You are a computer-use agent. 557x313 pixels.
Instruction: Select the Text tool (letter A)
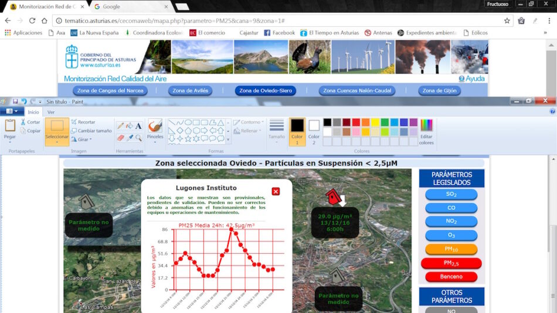(138, 125)
